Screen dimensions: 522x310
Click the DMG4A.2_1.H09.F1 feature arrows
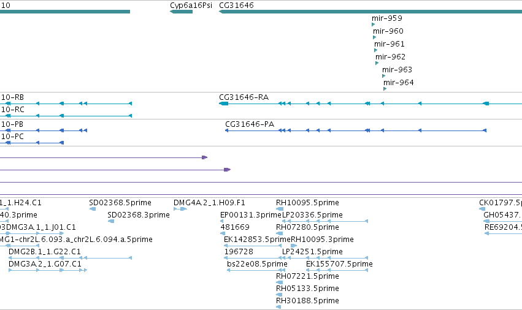(x=180, y=209)
